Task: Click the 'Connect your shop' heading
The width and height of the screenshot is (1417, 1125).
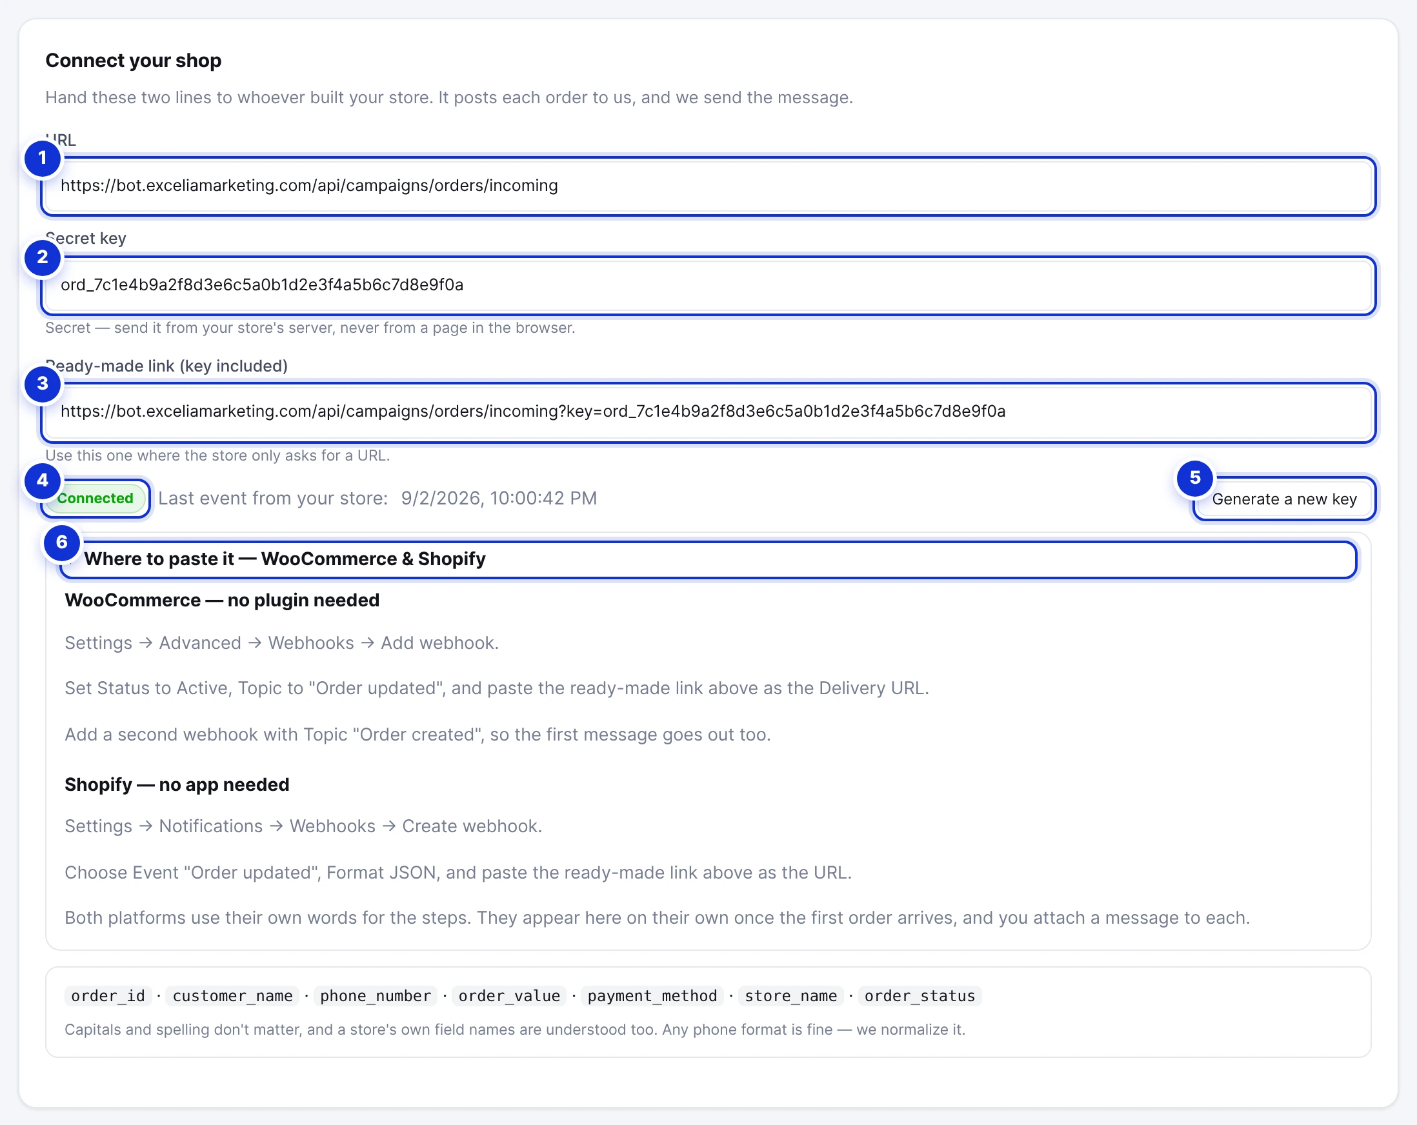Action: click(x=134, y=61)
